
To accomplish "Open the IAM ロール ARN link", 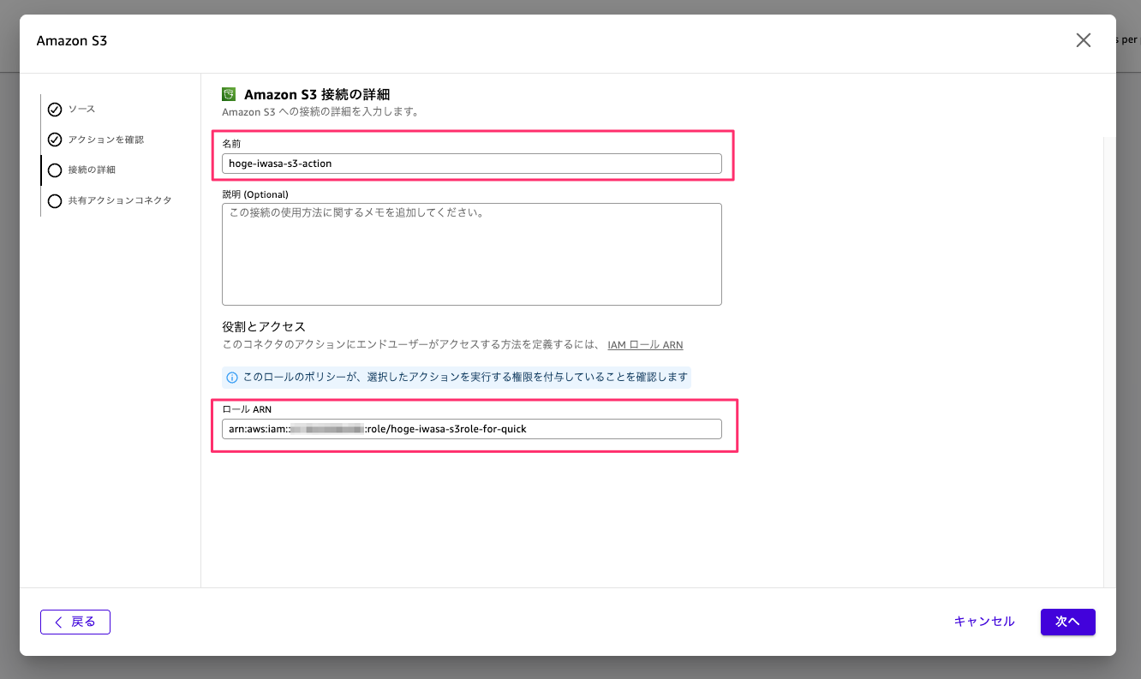I will 645,345.
